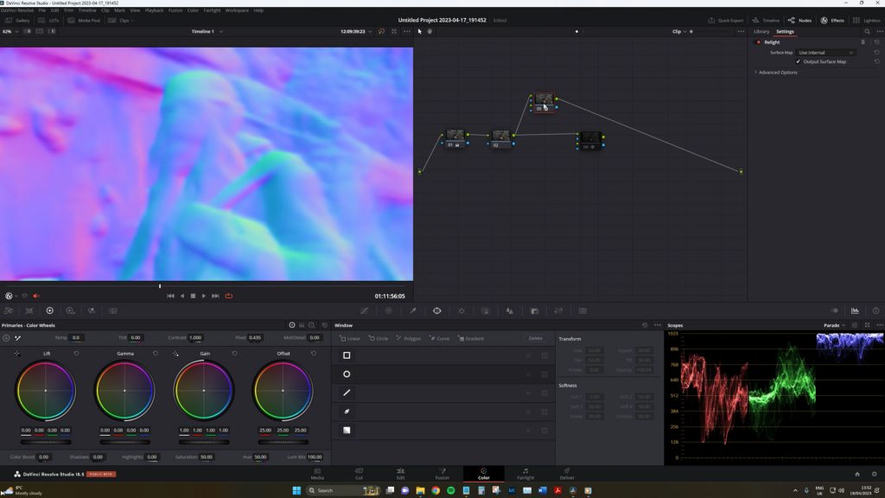
Task: Select the curve pen window preset
Action: (x=347, y=411)
